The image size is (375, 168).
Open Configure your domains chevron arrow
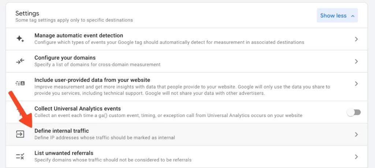tap(356, 61)
